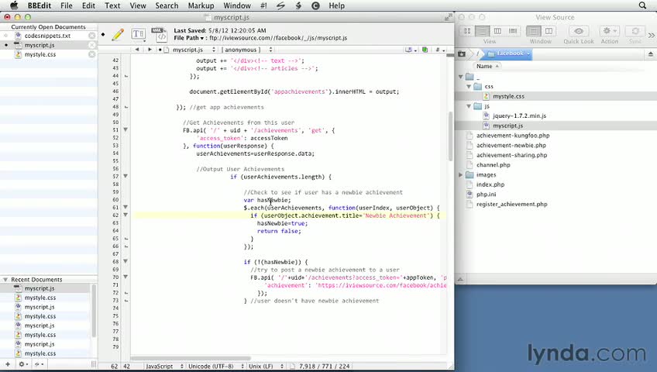Click the document statistics icon in status bar

coord(292,366)
